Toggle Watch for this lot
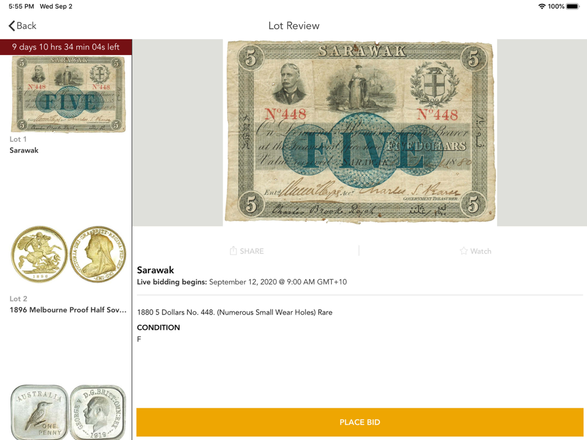This screenshot has width=587, height=440. point(475,251)
